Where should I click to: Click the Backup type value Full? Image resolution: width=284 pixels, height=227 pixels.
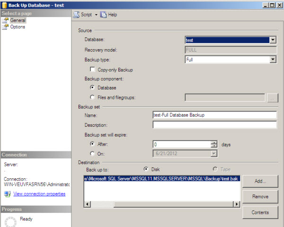pos(227,60)
